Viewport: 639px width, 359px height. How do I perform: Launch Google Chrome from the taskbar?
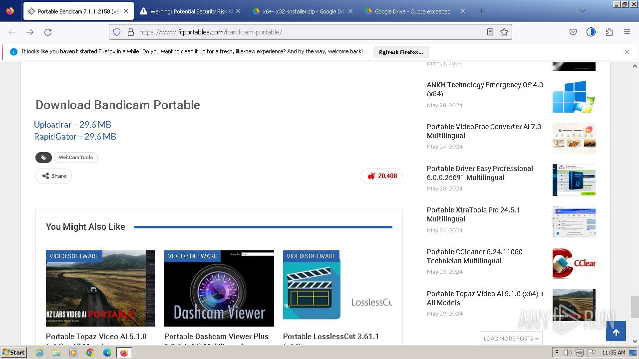click(x=90, y=353)
